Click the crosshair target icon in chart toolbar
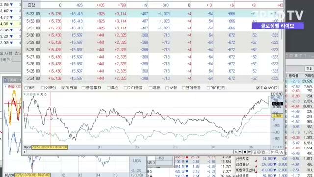The width and height of the screenshot is (314, 177). click(259, 152)
